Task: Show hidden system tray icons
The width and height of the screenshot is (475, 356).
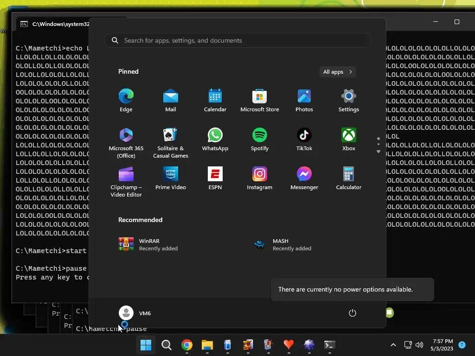Action: click(393, 345)
